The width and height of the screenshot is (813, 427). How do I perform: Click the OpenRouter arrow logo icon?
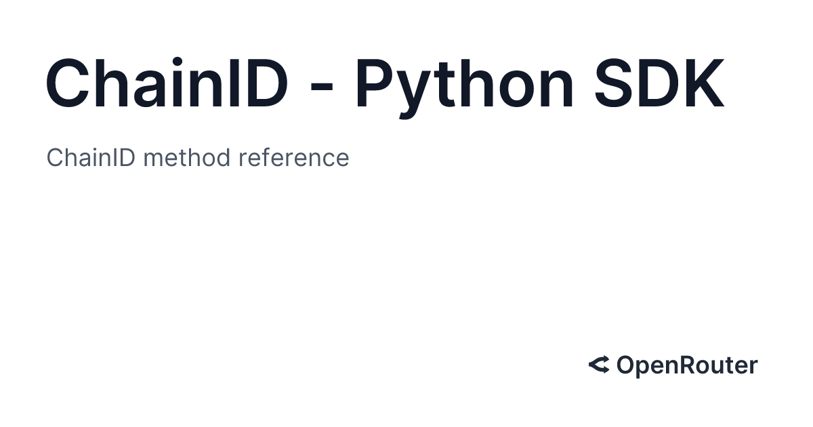pos(599,365)
